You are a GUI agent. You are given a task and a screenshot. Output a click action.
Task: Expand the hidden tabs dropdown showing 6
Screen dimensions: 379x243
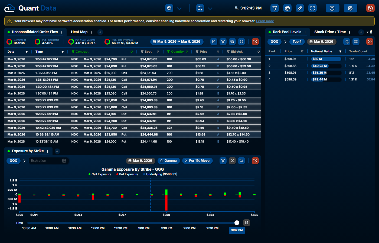(370, 32)
